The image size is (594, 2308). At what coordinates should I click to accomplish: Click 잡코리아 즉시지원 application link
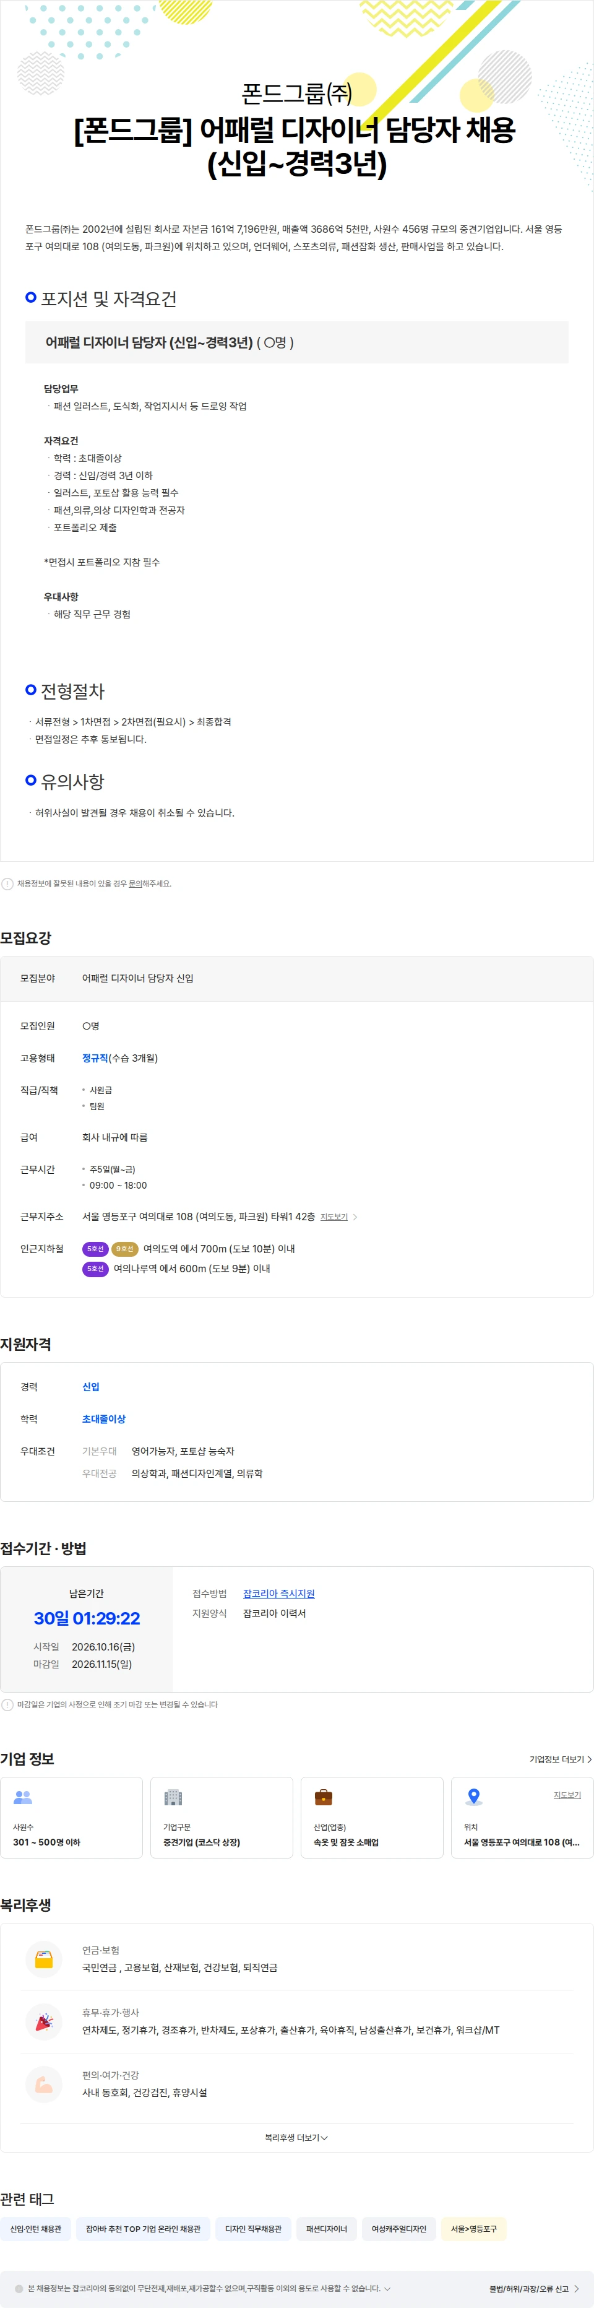tap(278, 1594)
